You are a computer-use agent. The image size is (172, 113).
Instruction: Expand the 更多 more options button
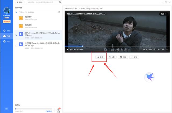134,57
